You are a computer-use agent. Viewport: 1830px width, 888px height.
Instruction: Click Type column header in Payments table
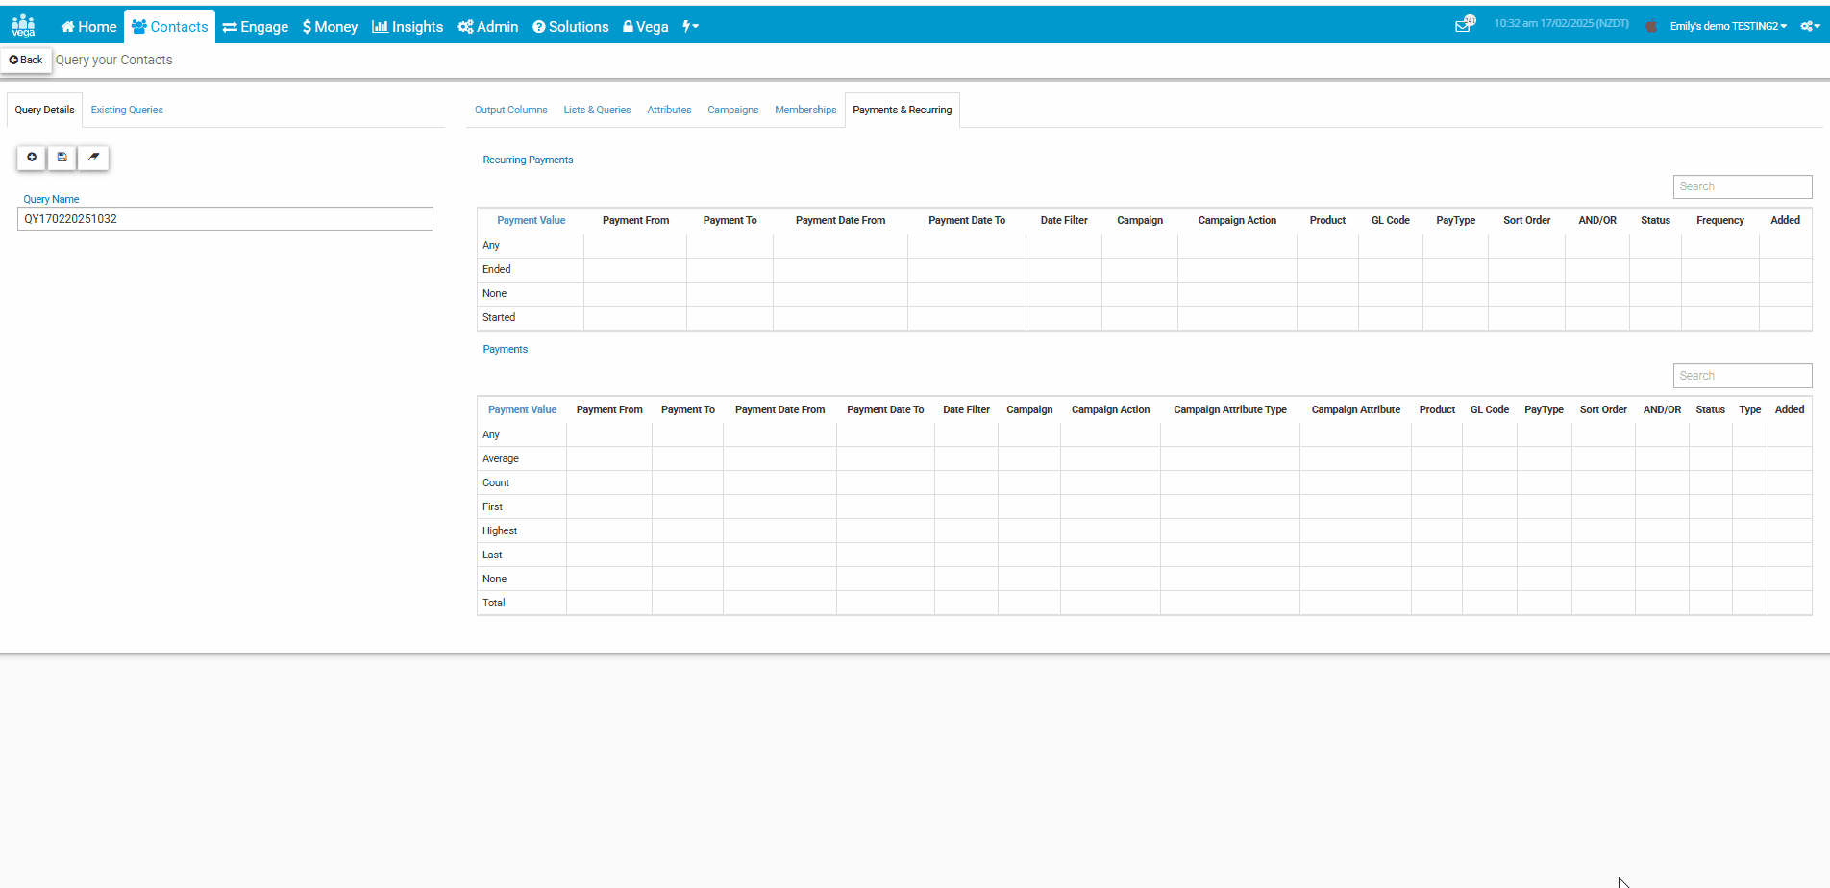(x=1749, y=409)
